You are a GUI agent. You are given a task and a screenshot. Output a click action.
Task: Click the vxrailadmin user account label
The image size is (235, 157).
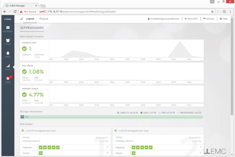[x=163, y=19]
